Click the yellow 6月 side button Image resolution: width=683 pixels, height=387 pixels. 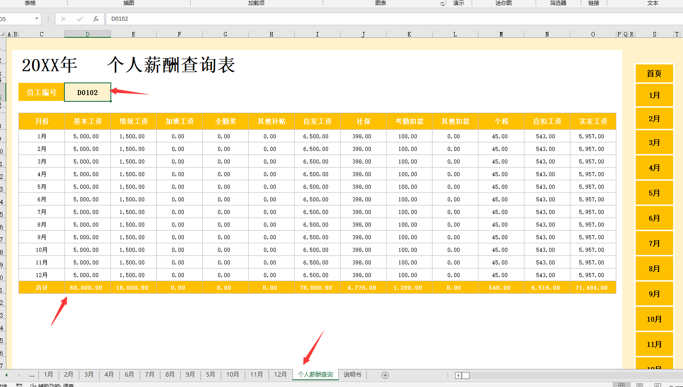(654, 218)
